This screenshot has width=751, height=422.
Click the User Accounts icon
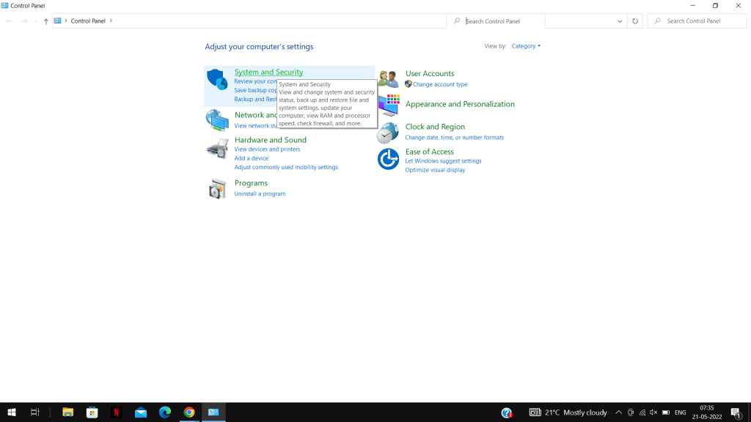389,78
